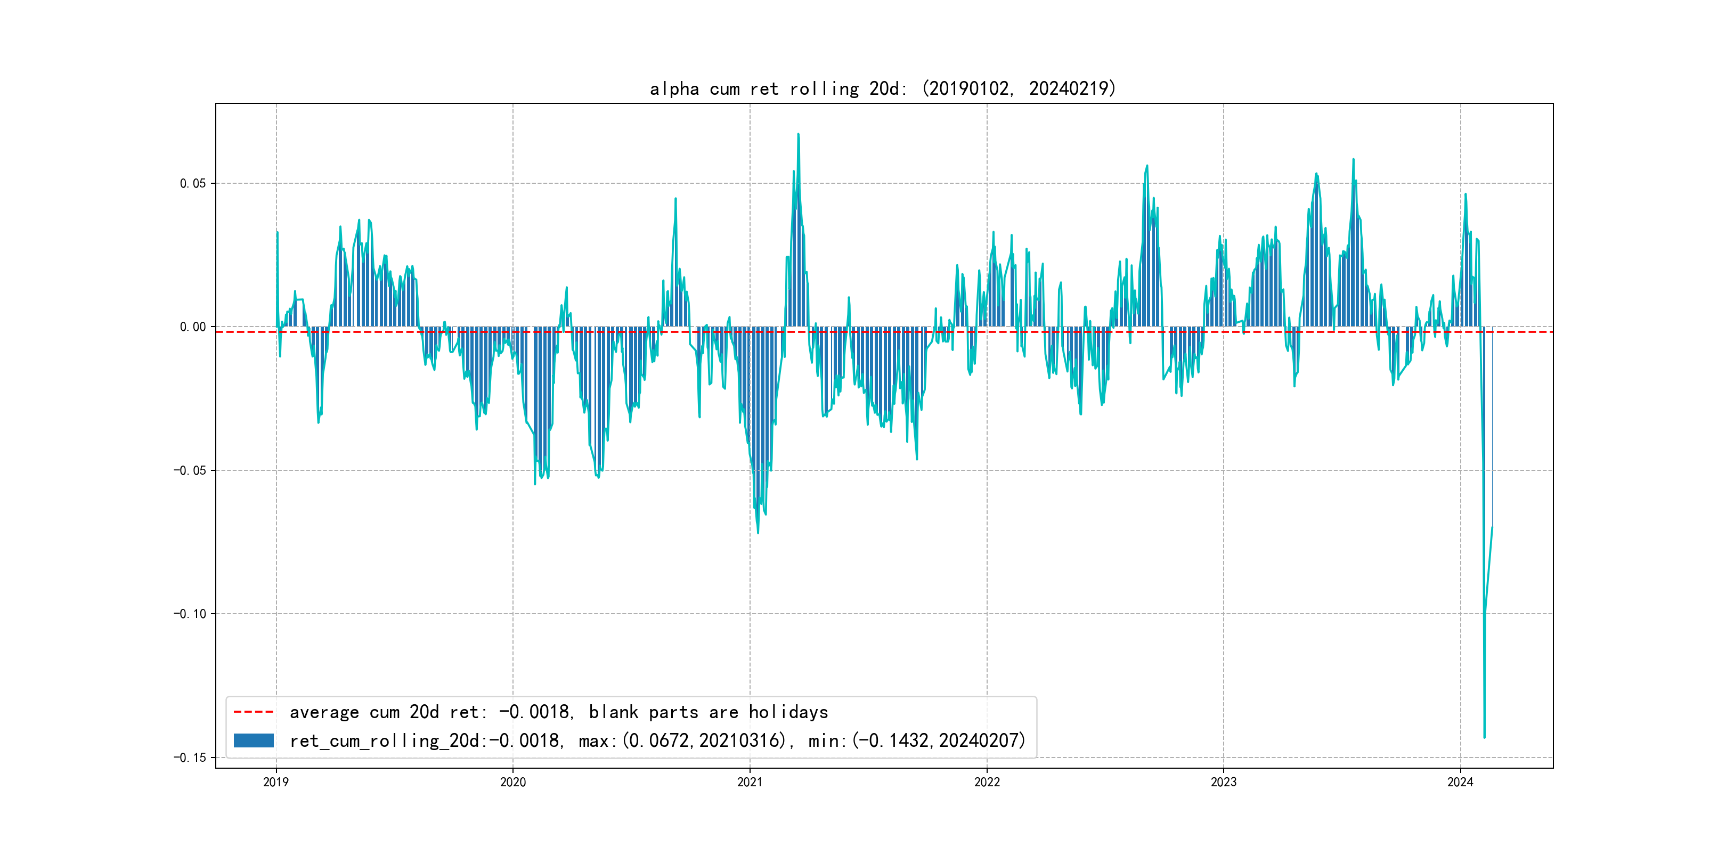Click the -0.15 y-axis tick label

point(190,758)
